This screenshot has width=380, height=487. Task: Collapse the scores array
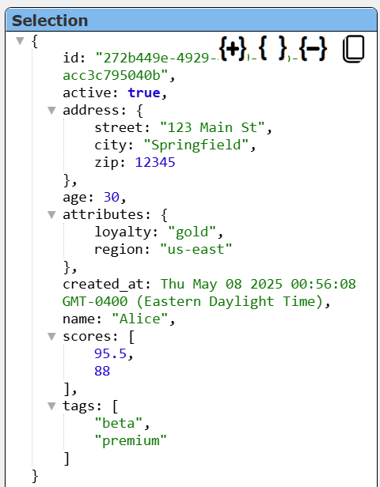pyautogui.click(x=51, y=336)
